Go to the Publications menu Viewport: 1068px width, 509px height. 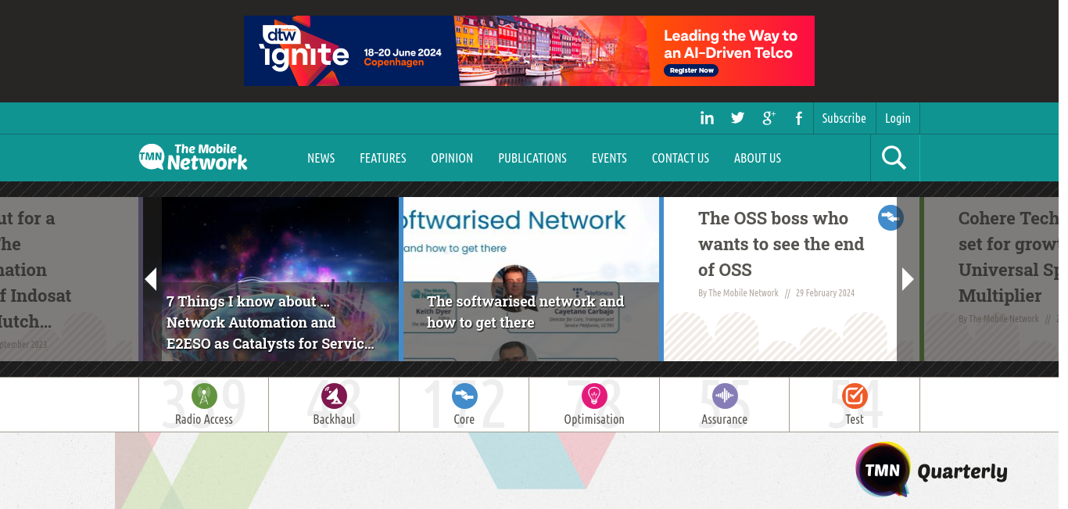click(x=532, y=158)
